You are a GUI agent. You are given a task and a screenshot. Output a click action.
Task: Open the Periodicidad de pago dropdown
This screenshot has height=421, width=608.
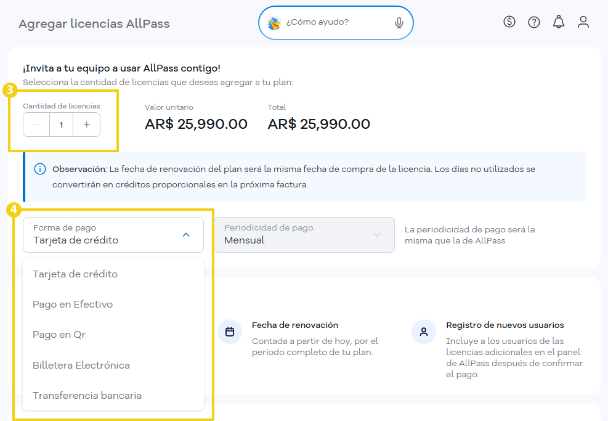(304, 235)
